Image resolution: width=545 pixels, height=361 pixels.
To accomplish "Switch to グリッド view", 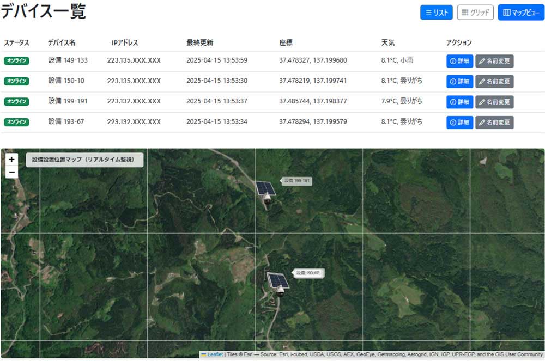I will [x=475, y=13].
